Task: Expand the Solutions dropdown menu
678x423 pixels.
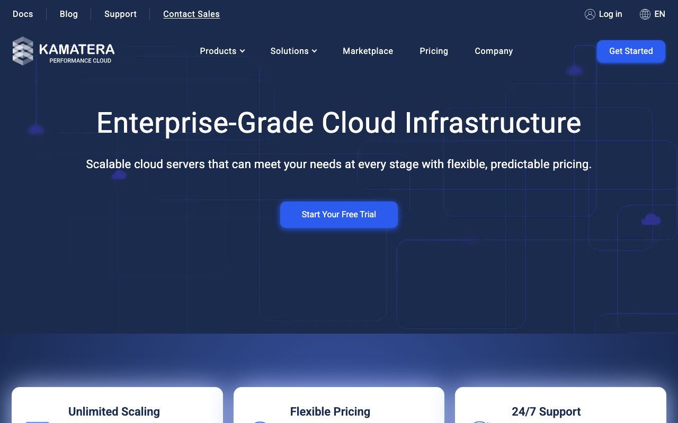Action: point(293,51)
